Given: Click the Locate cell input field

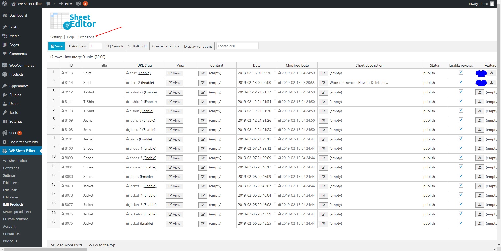Looking at the screenshot, I should [x=237, y=46].
